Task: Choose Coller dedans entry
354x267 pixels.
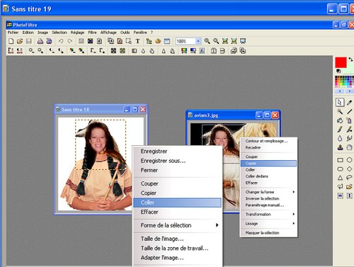Action: [x=268, y=176]
